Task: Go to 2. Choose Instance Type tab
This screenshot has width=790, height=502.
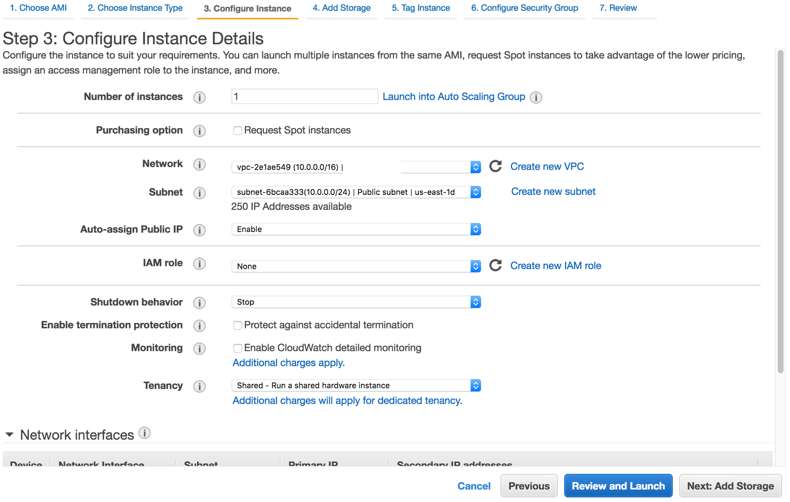Action: point(135,8)
